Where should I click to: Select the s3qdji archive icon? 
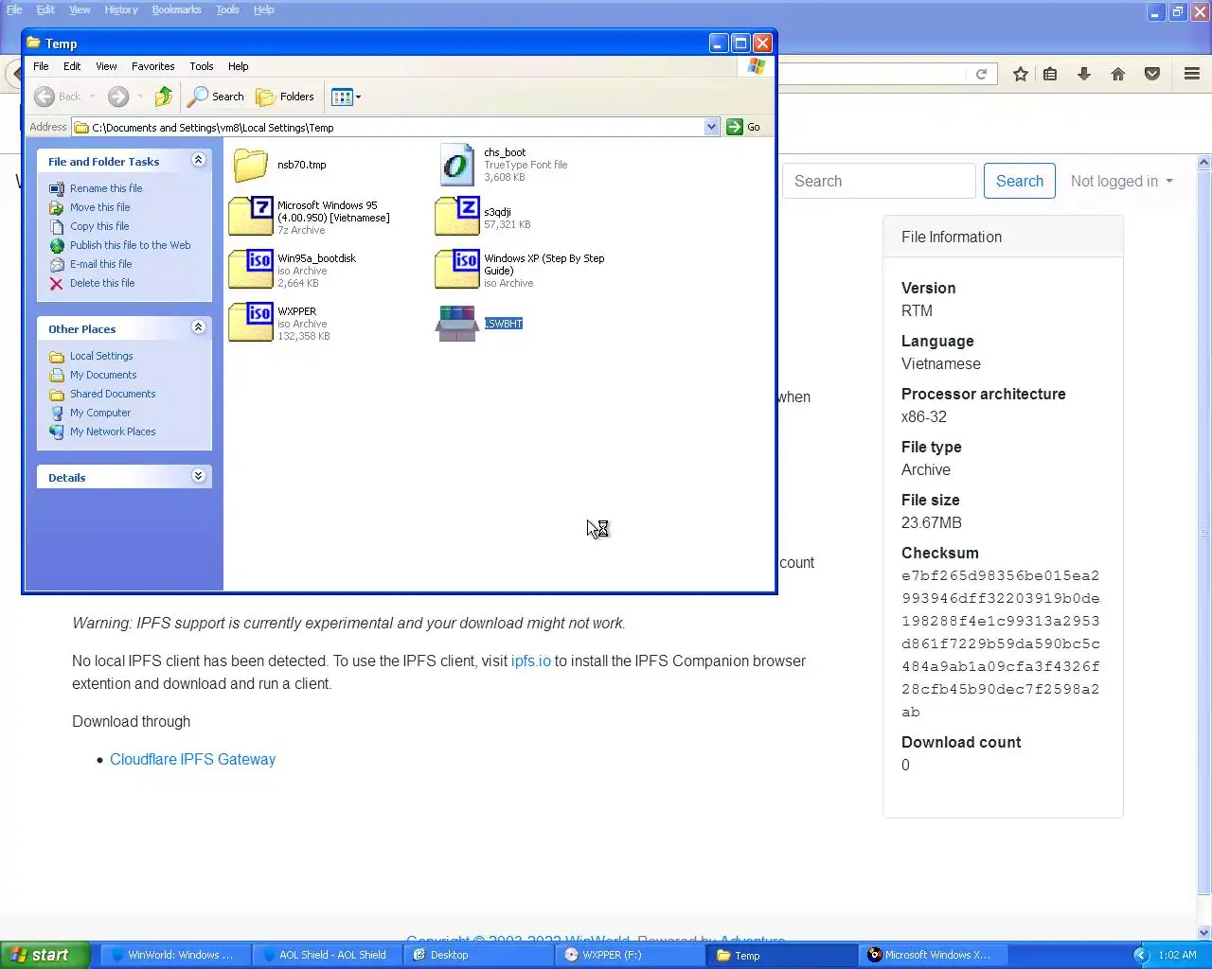pyautogui.click(x=457, y=217)
